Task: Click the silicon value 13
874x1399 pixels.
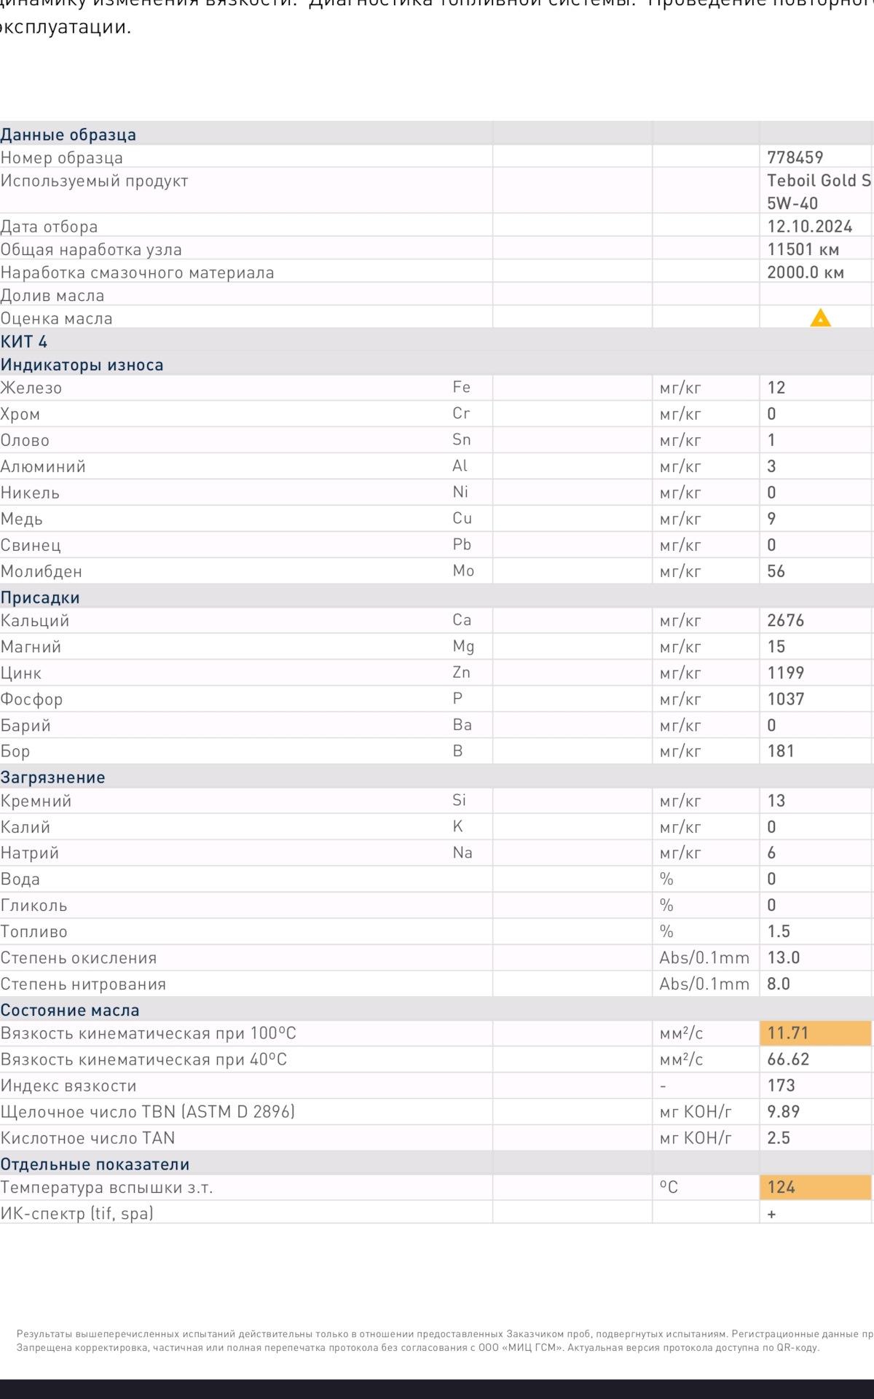Action: coord(776,801)
